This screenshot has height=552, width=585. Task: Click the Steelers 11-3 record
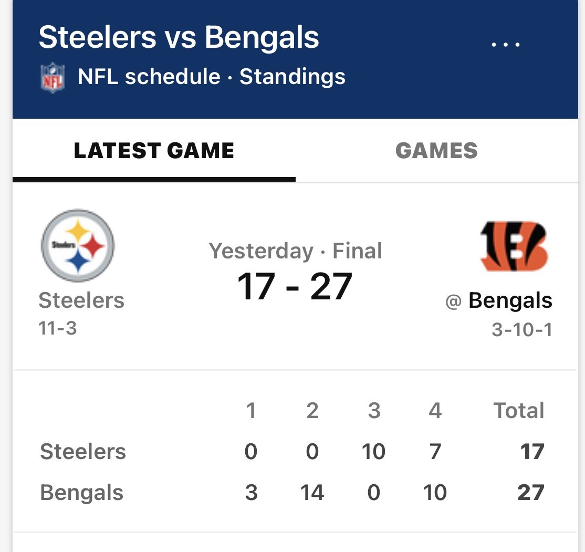coord(57,328)
